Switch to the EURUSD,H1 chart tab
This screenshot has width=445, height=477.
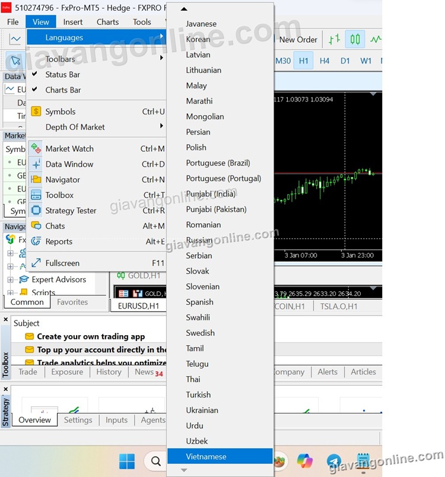(138, 306)
